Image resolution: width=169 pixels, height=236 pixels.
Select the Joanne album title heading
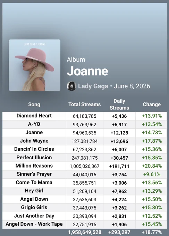(x=87, y=71)
